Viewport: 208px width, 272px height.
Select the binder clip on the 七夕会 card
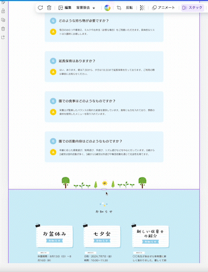(85, 225)
